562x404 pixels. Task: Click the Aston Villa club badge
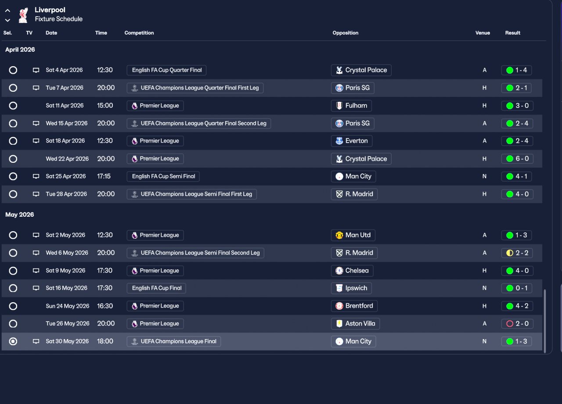pos(339,324)
